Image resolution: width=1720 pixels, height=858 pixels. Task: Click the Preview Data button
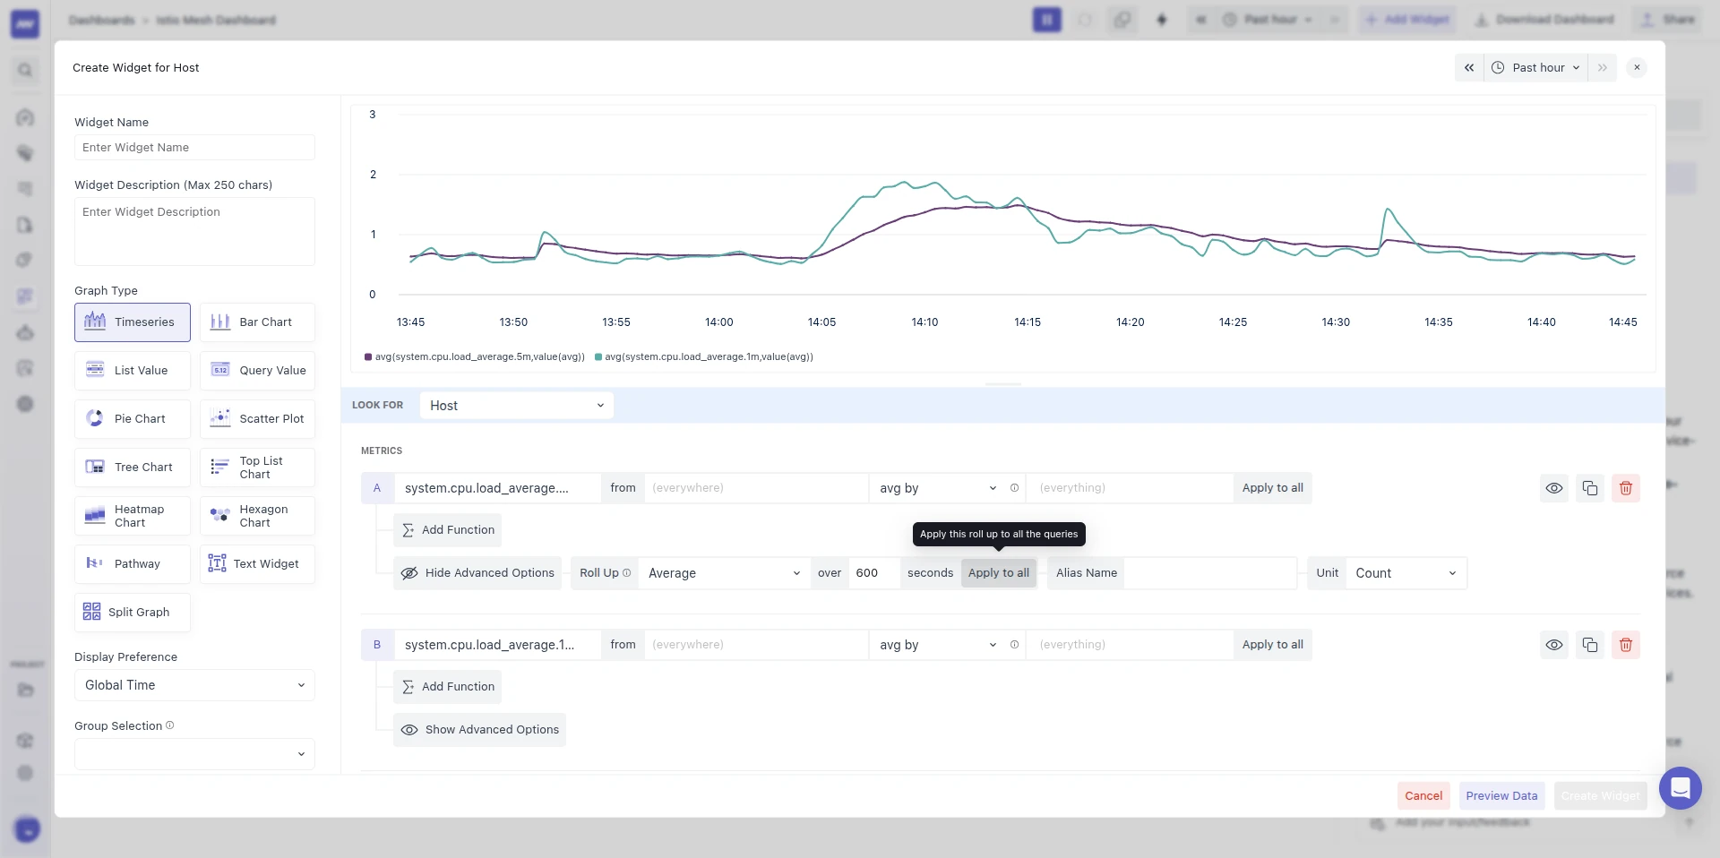tap(1501, 795)
